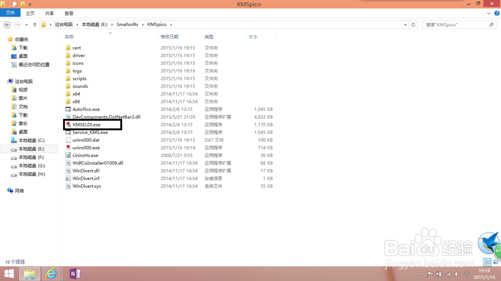Show hidden tray icons arrow
Image resolution: width=501 pixels, height=281 pixels.
click(x=421, y=274)
